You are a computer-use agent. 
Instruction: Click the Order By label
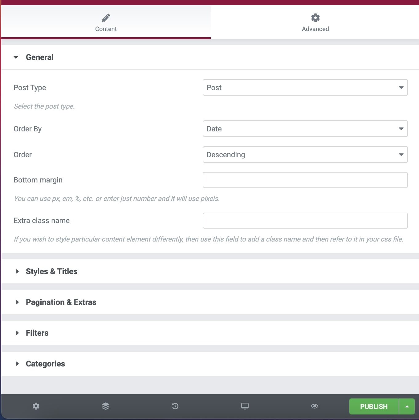coord(27,129)
